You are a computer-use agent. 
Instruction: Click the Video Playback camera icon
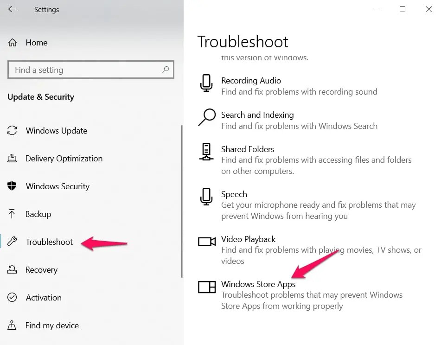point(207,242)
